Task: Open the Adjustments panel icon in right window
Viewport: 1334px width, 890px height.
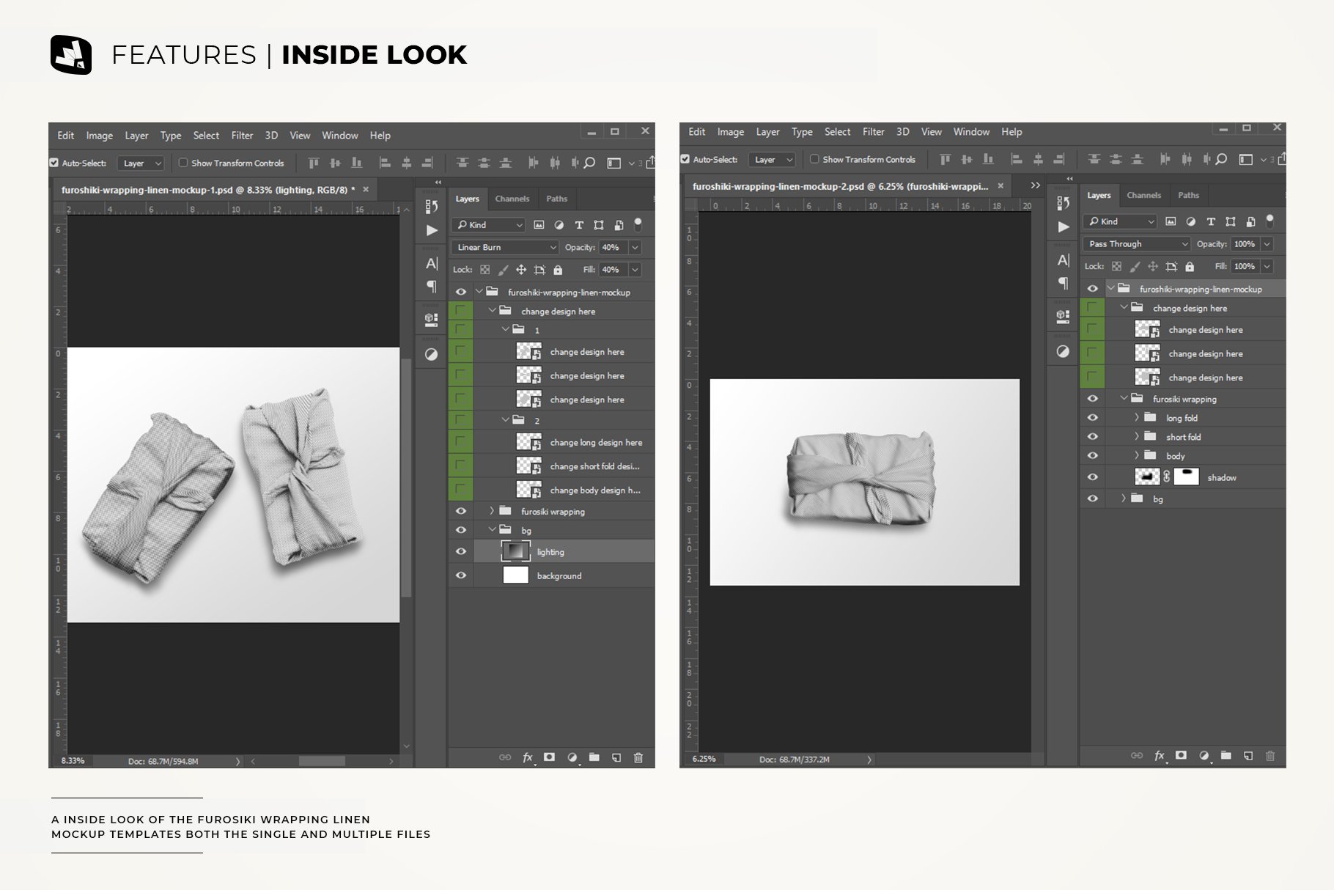Action: [x=1063, y=351]
